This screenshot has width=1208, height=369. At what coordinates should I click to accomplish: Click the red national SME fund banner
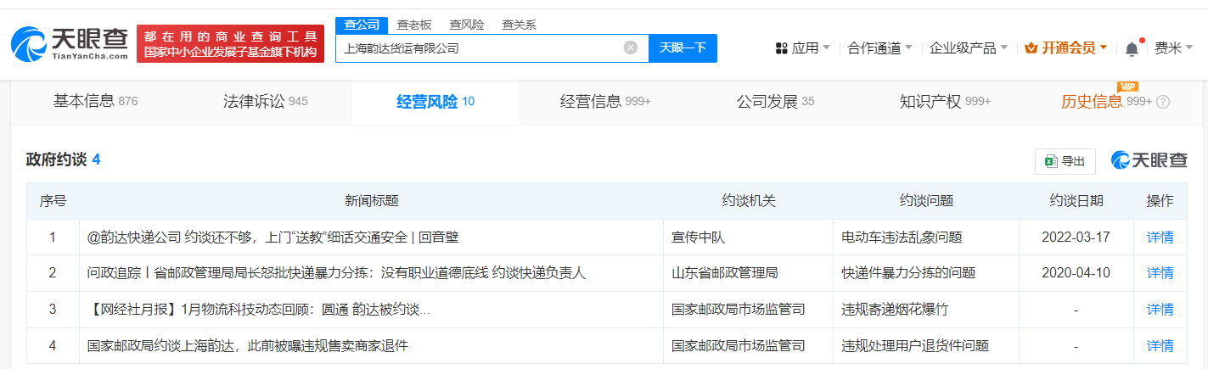[230, 44]
